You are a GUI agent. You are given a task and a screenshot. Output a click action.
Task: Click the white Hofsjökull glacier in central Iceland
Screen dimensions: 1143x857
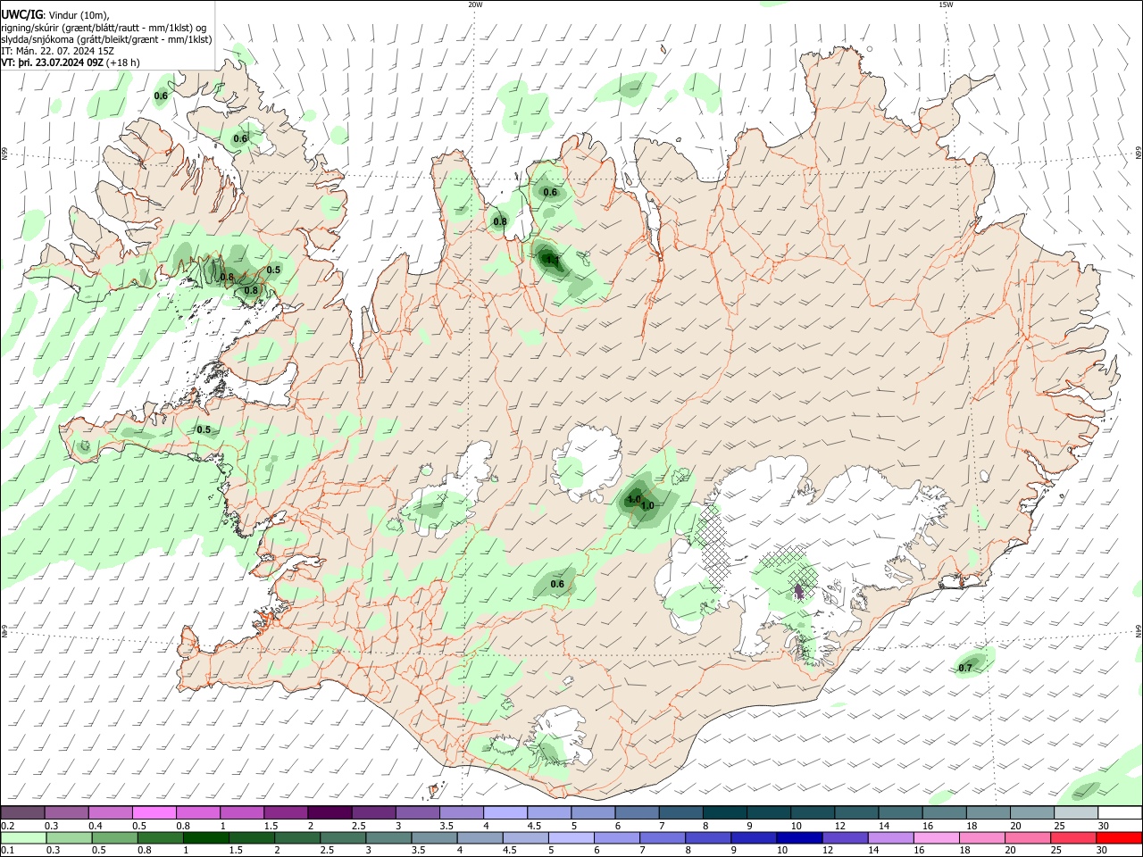coord(587,462)
